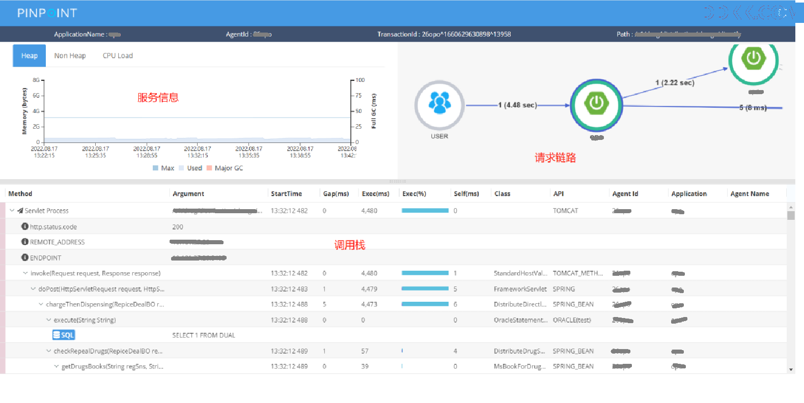Click the 5 (8 ms) link label
This screenshot has height=403, width=804.
(753, 107)
